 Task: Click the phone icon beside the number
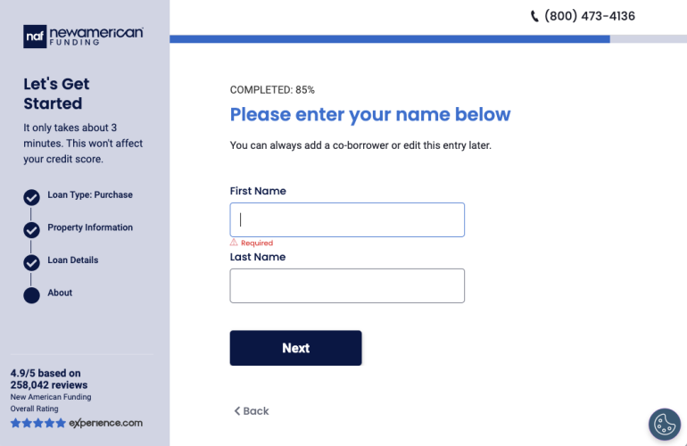pyautogui.click(x=534, y=16)
